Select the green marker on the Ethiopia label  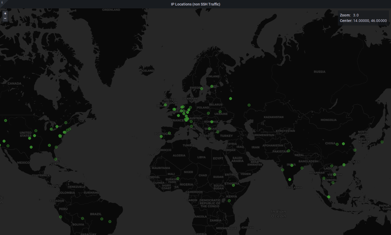click(233, 185)
